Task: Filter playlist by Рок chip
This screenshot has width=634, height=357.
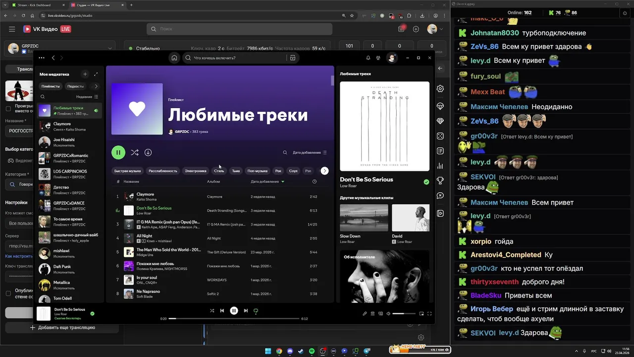Action: (x=278, y=171)
